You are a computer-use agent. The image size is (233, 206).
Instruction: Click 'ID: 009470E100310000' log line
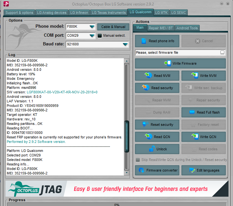coord(25,133)
